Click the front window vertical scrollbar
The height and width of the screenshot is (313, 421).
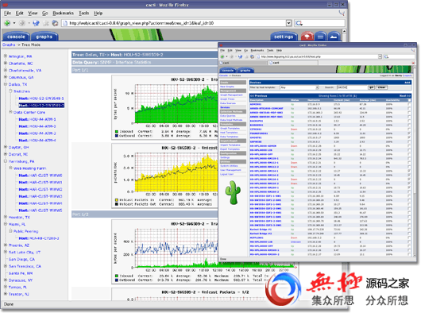click(x=414, y=161)
